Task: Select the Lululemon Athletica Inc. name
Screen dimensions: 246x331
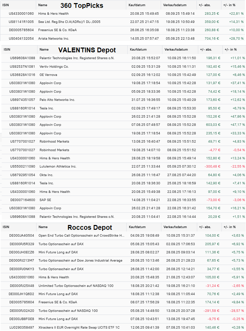Action: coord(58,166)
